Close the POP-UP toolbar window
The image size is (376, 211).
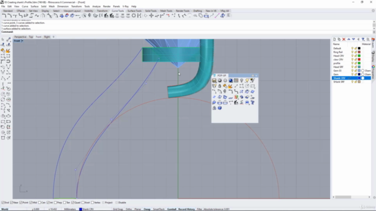(256, 76)
